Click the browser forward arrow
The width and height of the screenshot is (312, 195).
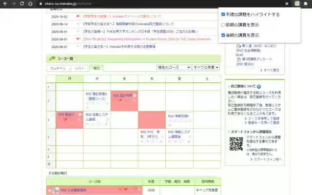click(14, 3)
